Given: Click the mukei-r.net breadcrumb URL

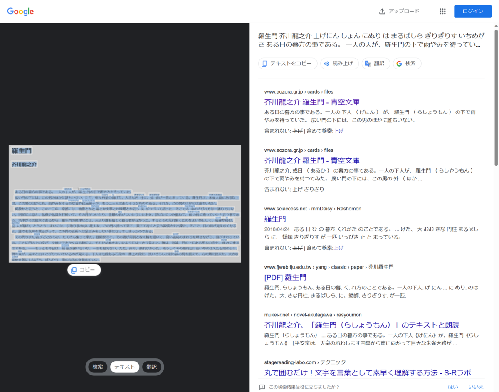Looking at the screenshot, I should 313,315.
